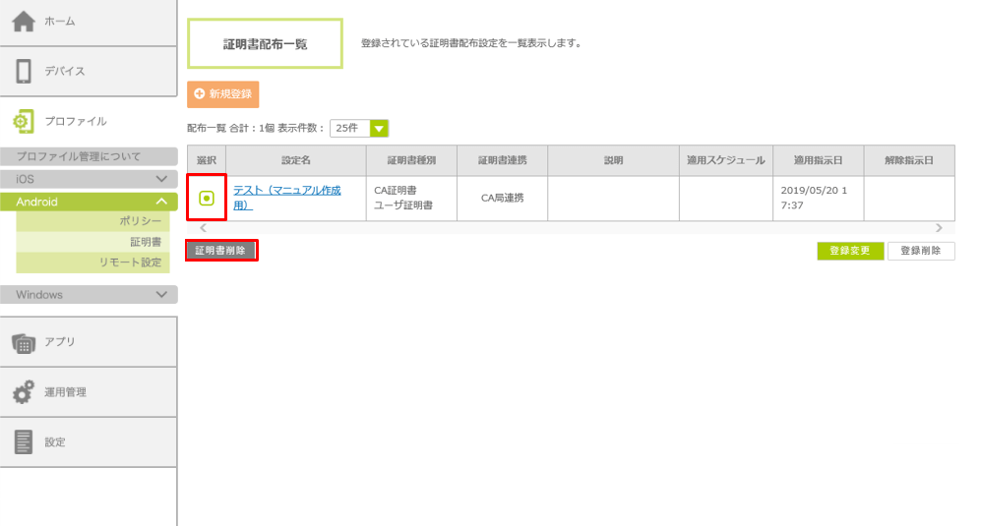Click the CA局連携 cell

point(503,199)
